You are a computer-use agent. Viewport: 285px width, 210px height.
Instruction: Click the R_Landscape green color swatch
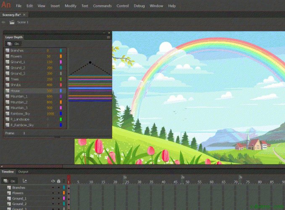61,119
